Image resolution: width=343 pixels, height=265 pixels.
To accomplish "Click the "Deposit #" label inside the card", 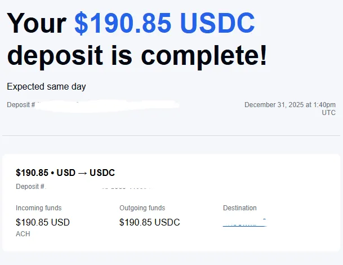I will point(30,187).
